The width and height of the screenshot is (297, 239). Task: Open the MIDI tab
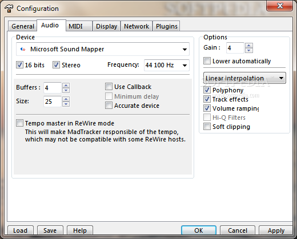pyautogui.click(x=79, y=26)
